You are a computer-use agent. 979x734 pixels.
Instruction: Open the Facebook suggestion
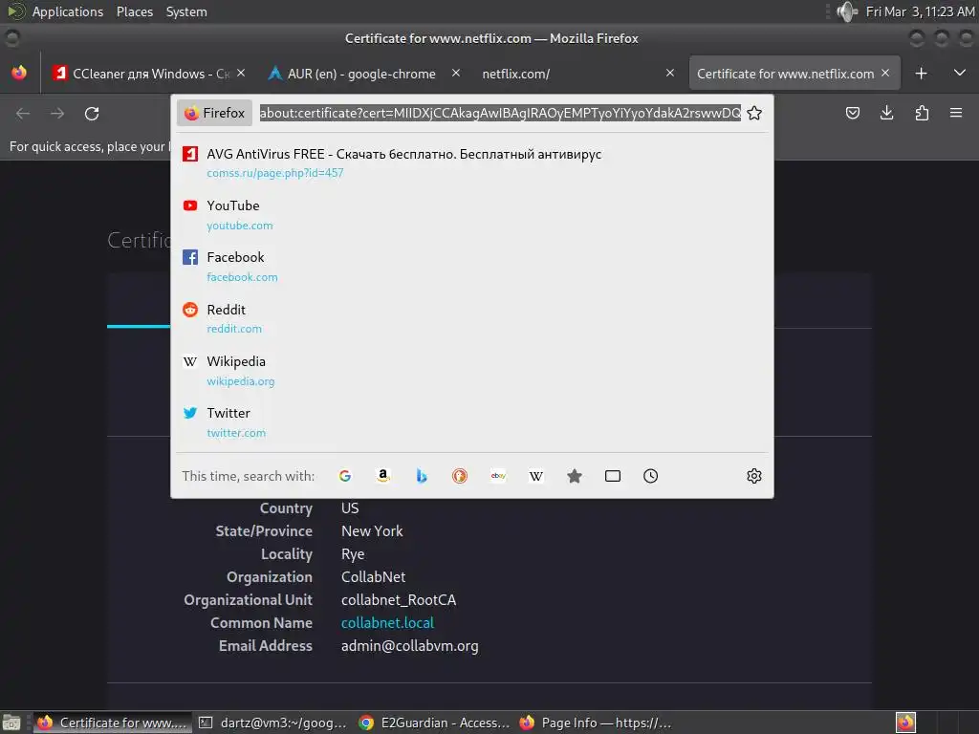(472, 267)
